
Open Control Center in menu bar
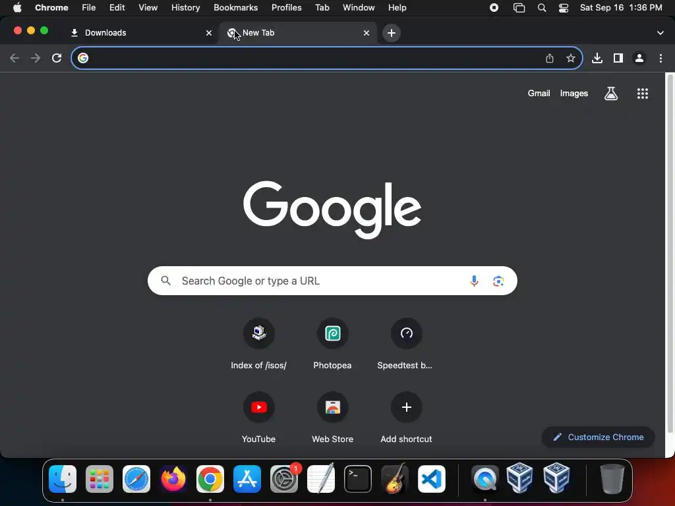(x=564, y=8)
